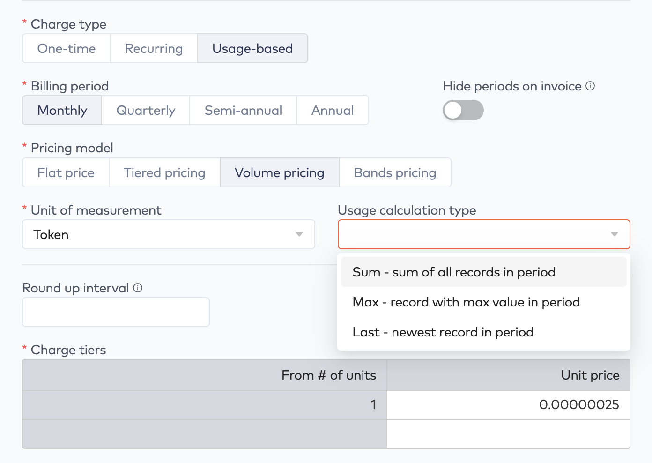Collapse Usage calculation type dropdown field
Viewport: 652px width, 463px height.
(484, 234)
